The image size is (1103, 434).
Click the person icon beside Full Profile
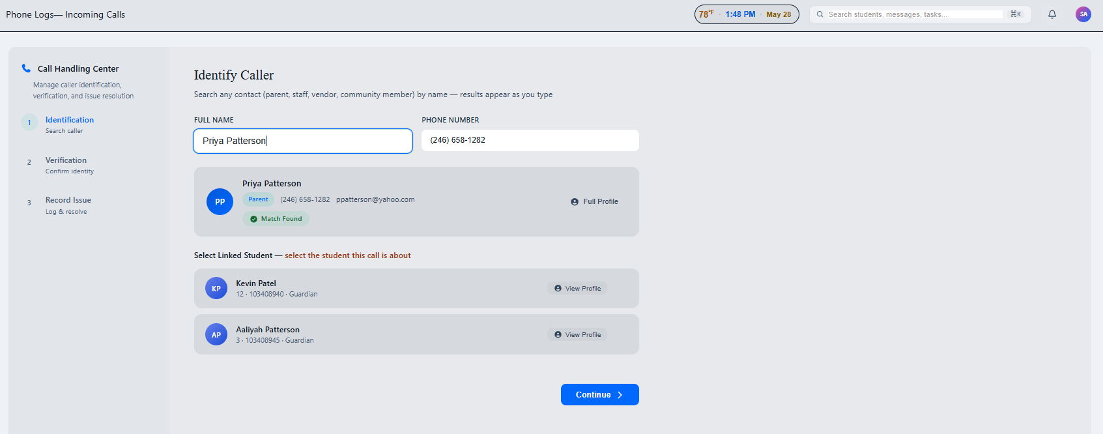[575, 202]
